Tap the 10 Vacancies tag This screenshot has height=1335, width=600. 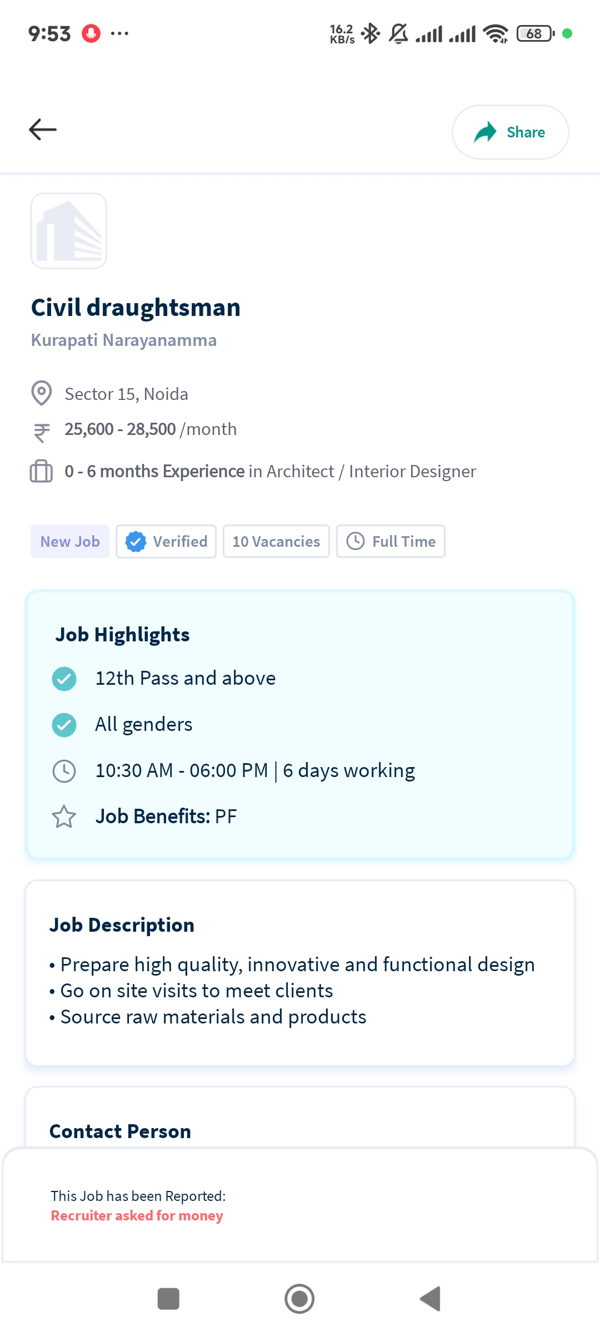click(276, 541)
